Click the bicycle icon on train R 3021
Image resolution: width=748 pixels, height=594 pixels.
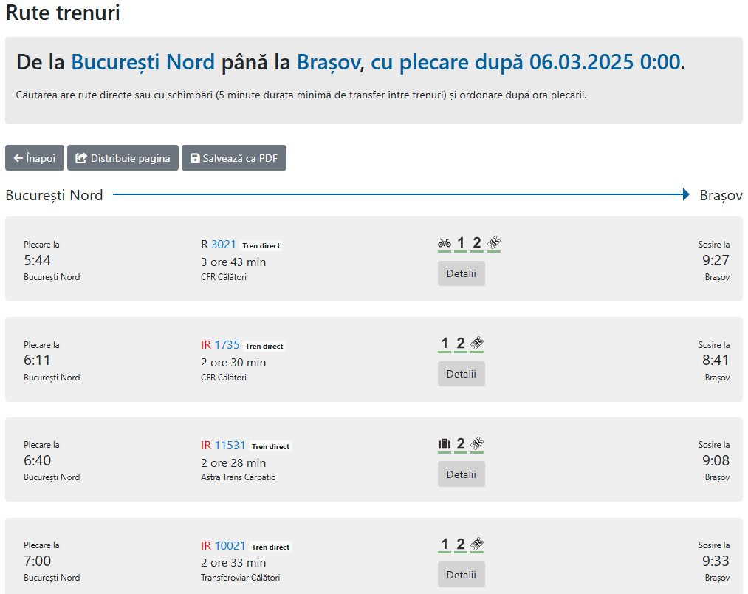[x=444, y=243]
